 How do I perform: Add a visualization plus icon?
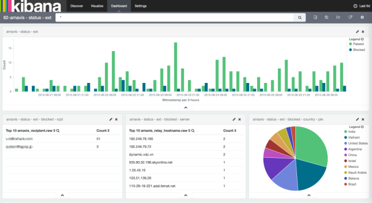(x=362, y=18)
